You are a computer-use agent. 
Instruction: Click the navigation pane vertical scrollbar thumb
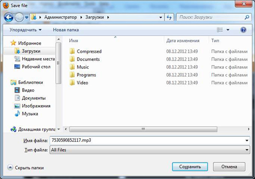click(x=58, y=63)
